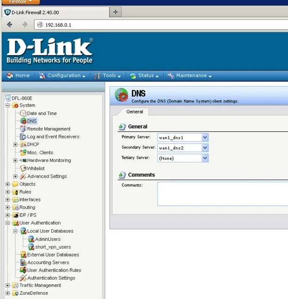Click the External User Databases icon
288x299 pixels.
tap(23, 255)
